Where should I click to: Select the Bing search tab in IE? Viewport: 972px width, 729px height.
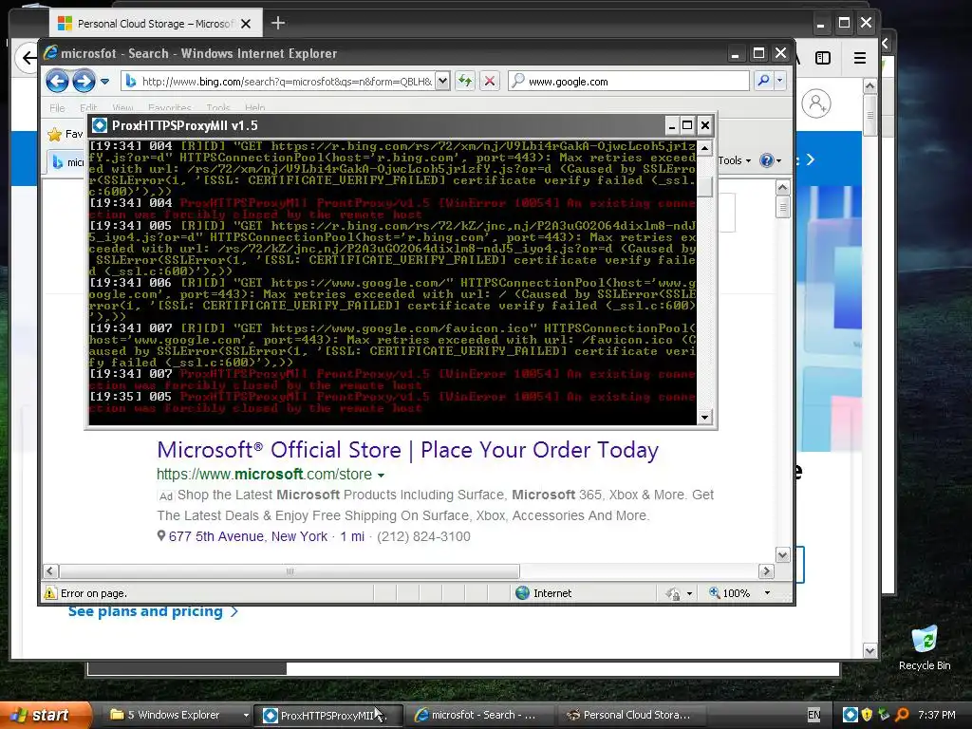pyautogui.click(x=67, y=161)
